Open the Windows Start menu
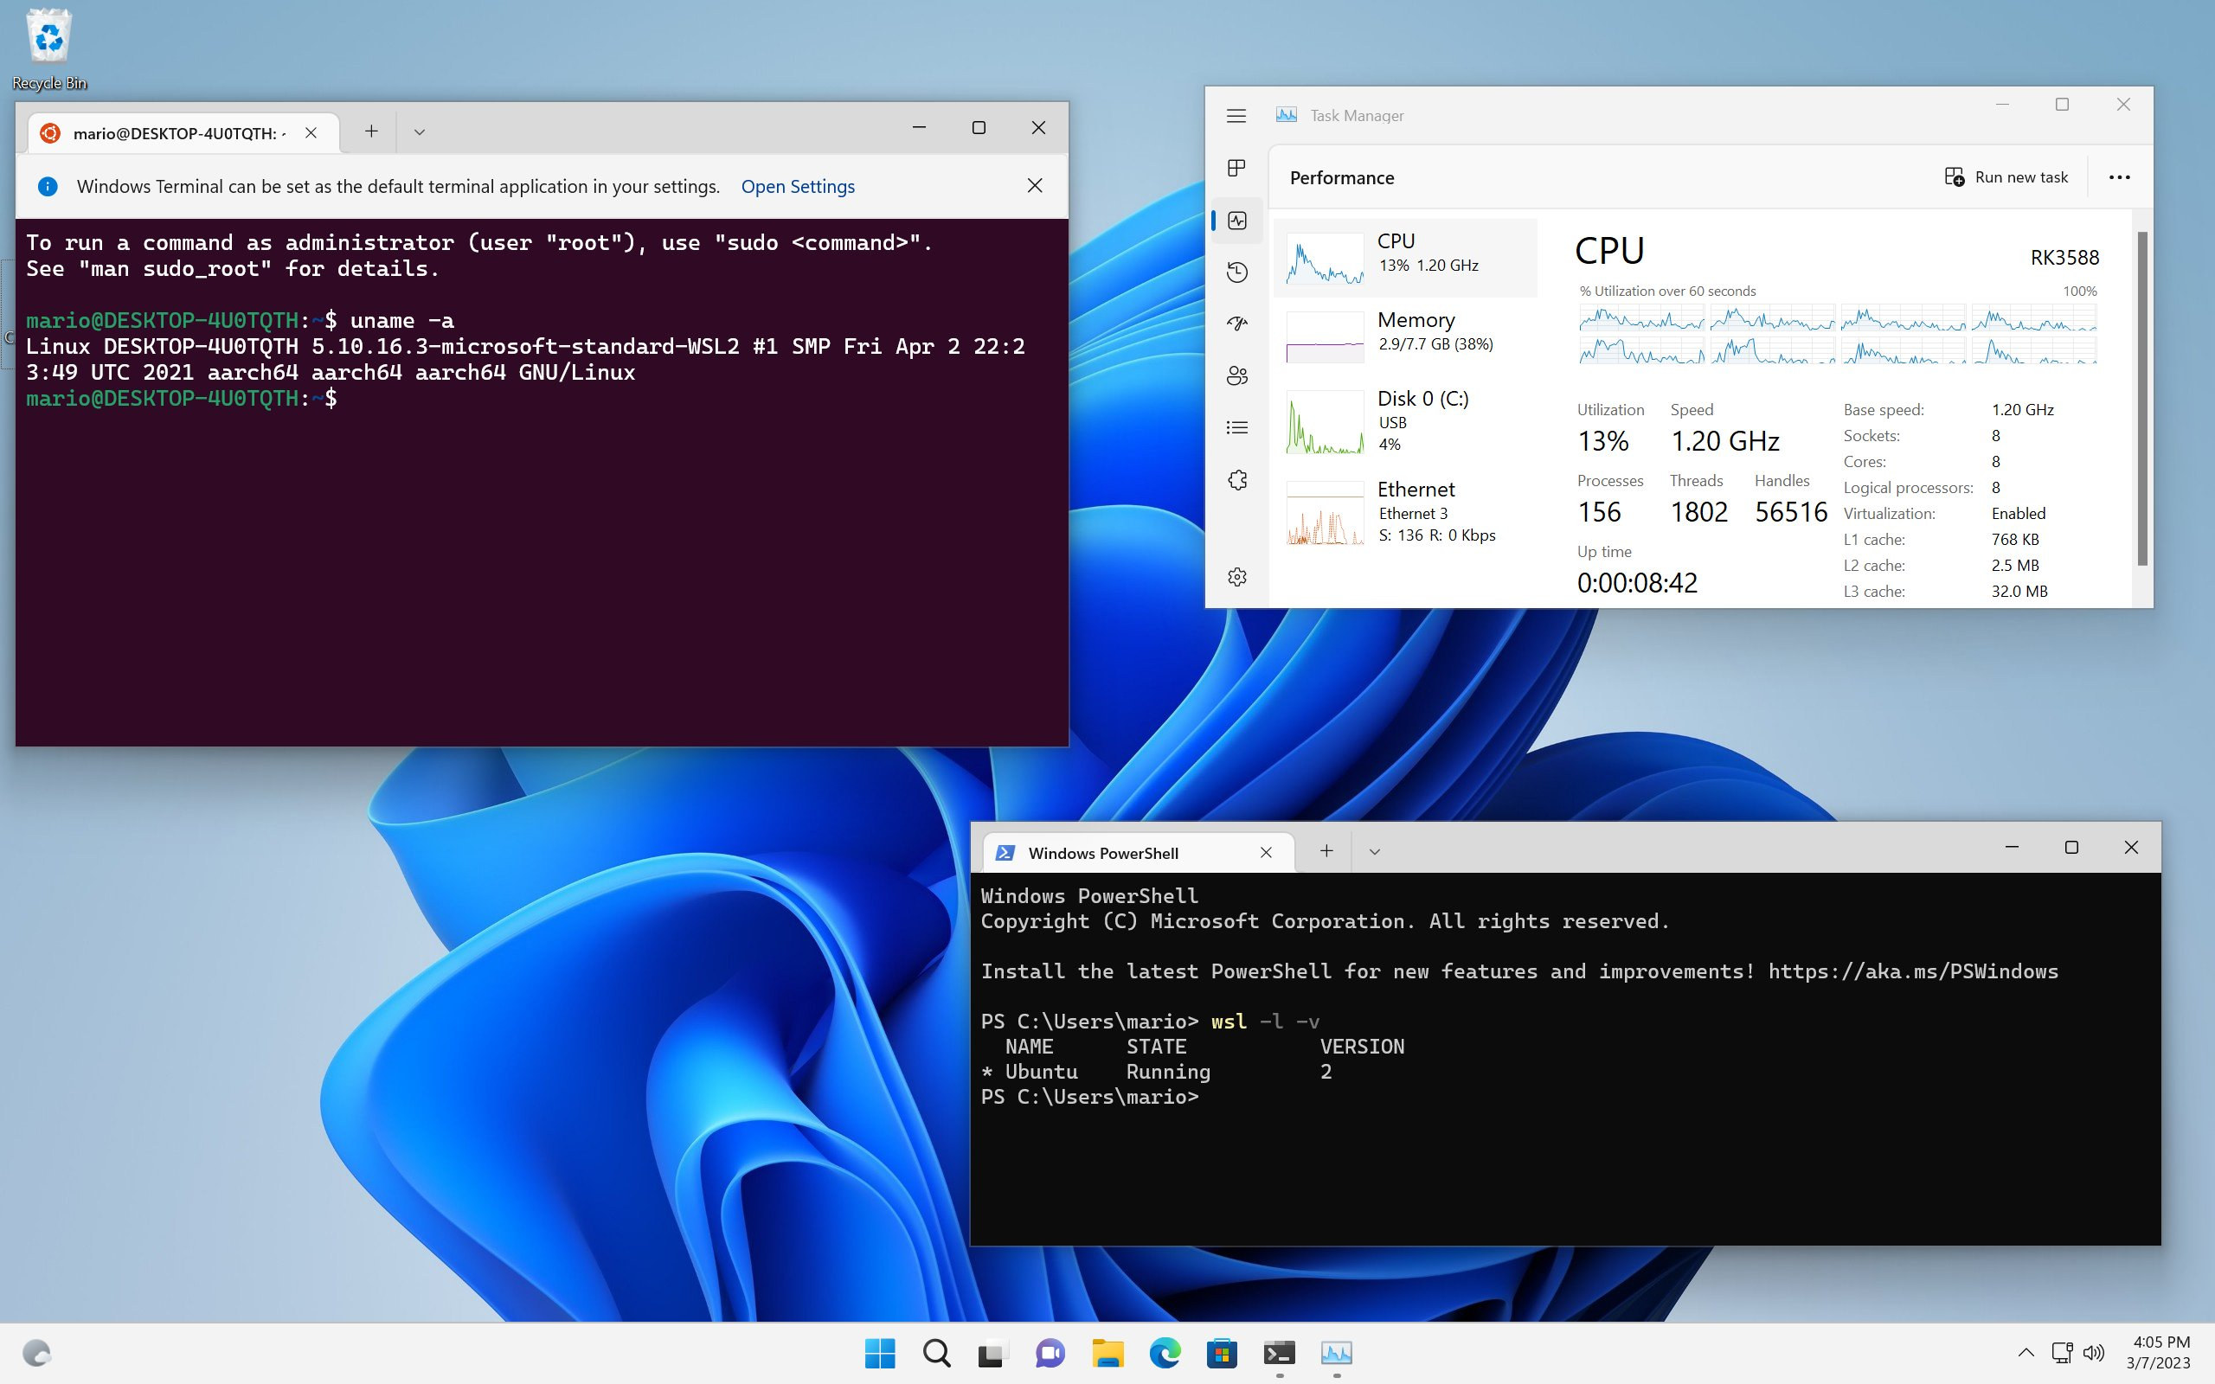This screenshot has width=2215, height=1384. (880, 1353)
